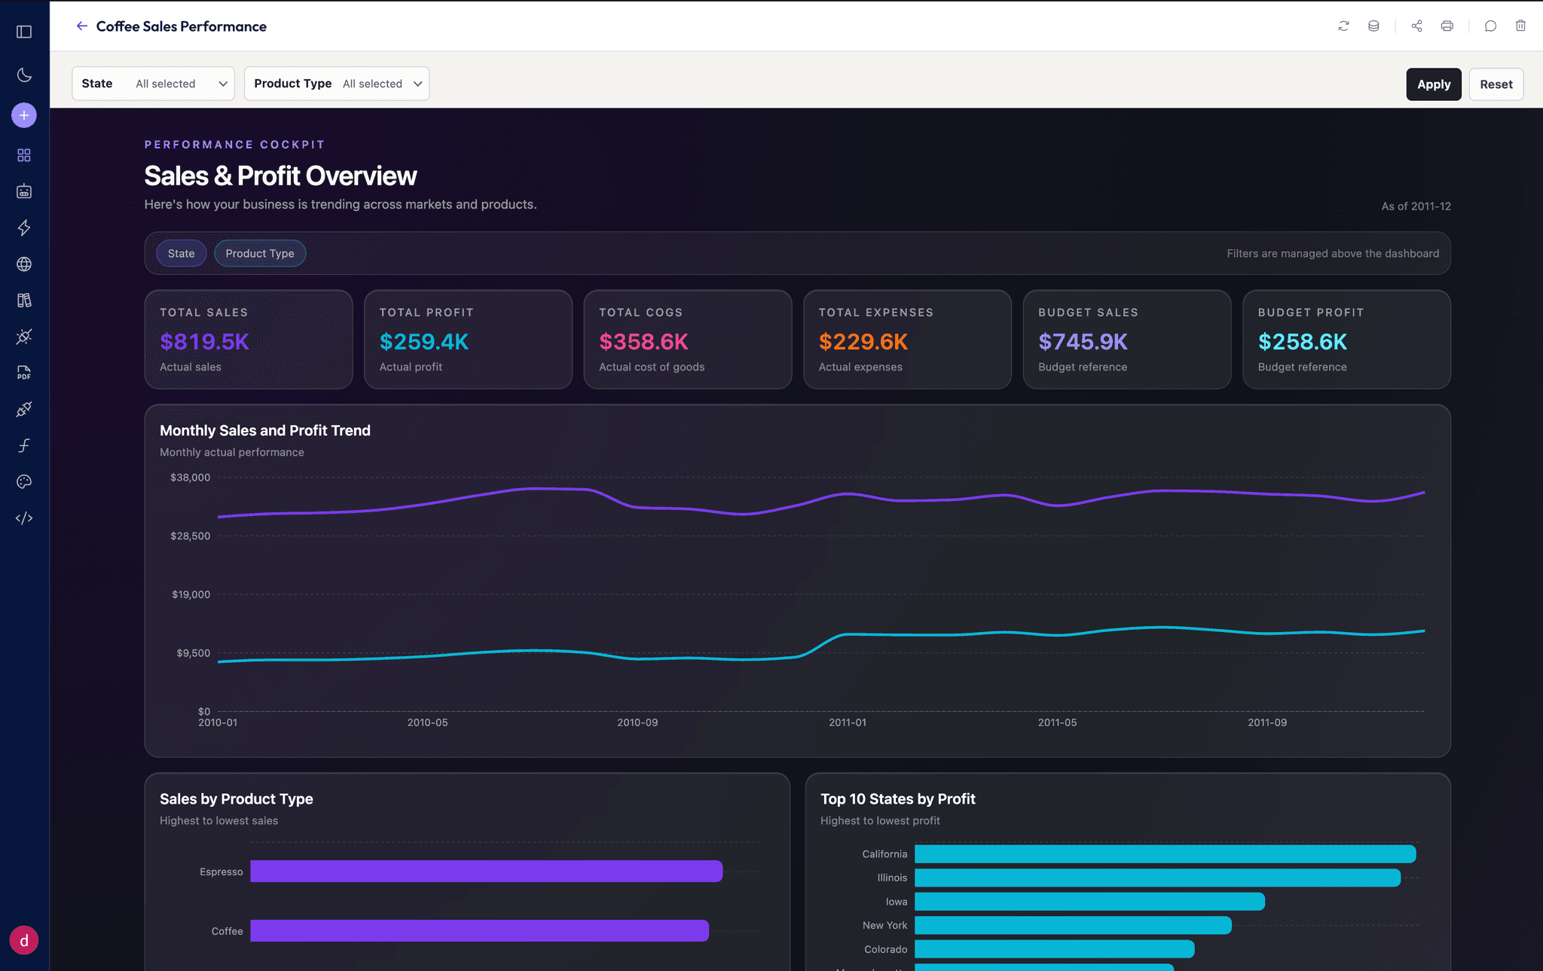
Task: Open the satellite connector icon
Action: 24,337
